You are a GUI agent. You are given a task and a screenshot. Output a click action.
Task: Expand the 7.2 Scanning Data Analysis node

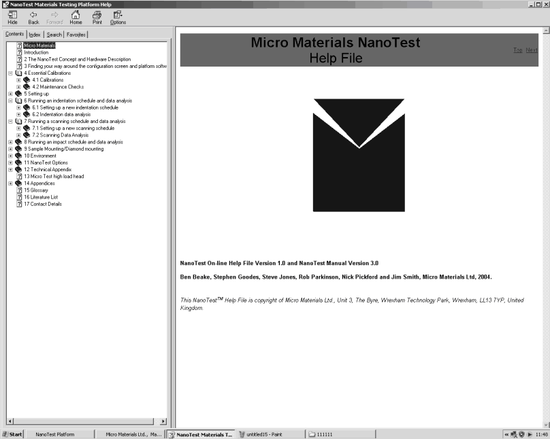18,135
